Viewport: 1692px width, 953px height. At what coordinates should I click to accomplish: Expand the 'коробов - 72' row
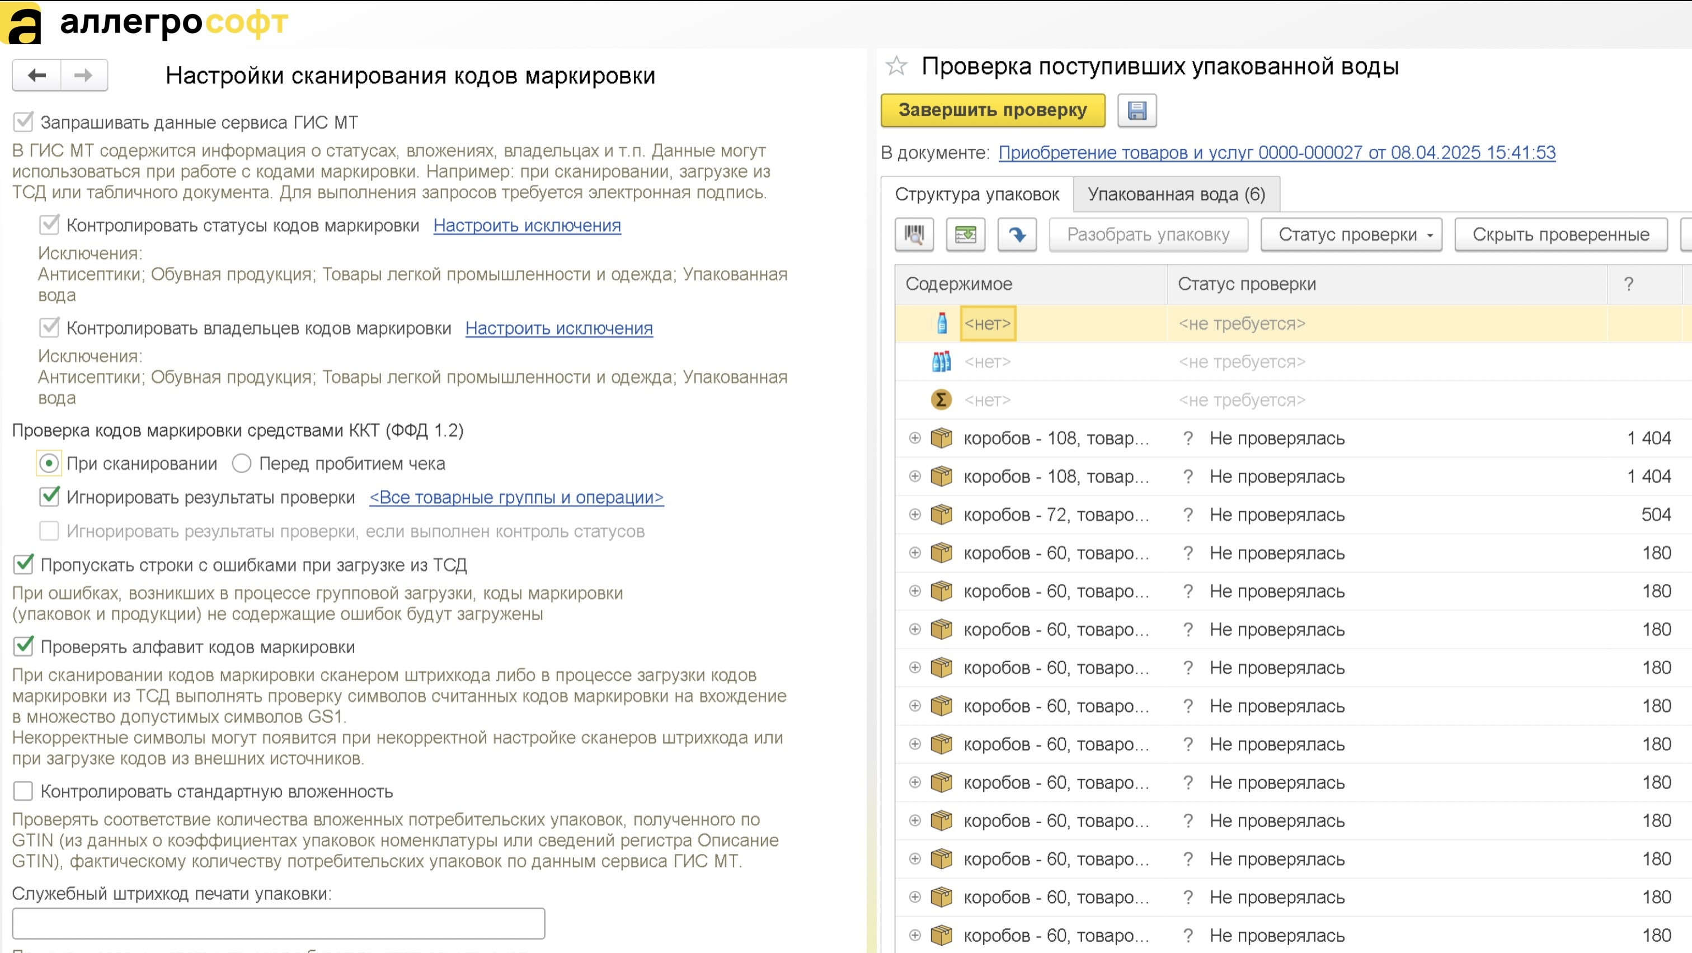point(914,515)
